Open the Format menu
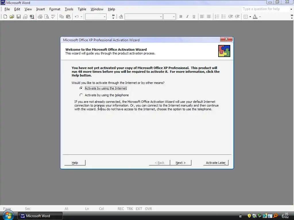 coord(55,9)
